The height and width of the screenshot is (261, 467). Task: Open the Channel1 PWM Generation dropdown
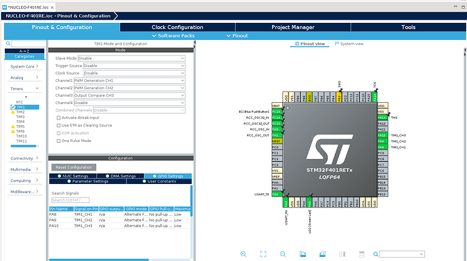129,80
